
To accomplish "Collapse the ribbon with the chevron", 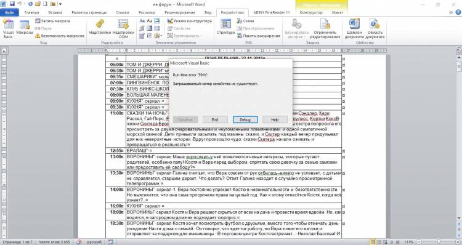I will pyautogui.click(x=451, y=12).
